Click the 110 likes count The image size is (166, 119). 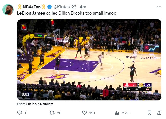pyautogui.click(x=92, y=113)
